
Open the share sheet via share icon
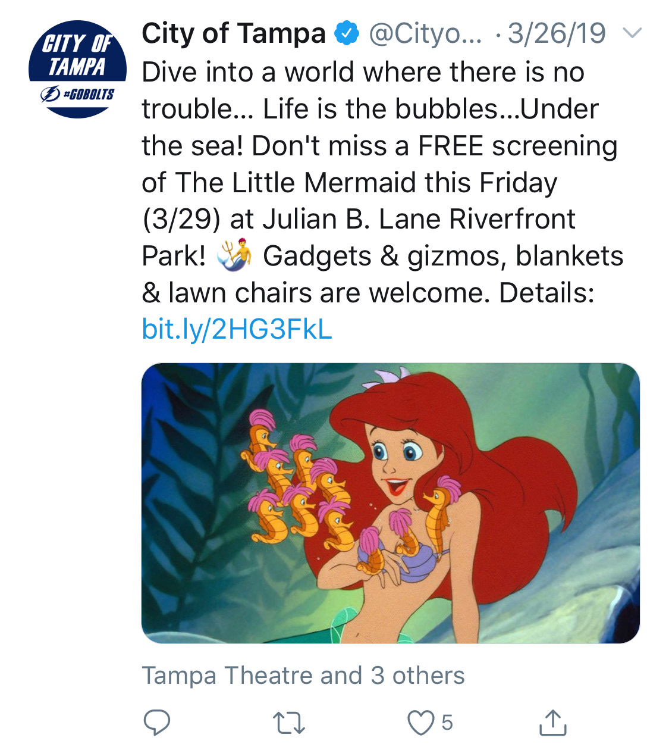pos(552,722)
